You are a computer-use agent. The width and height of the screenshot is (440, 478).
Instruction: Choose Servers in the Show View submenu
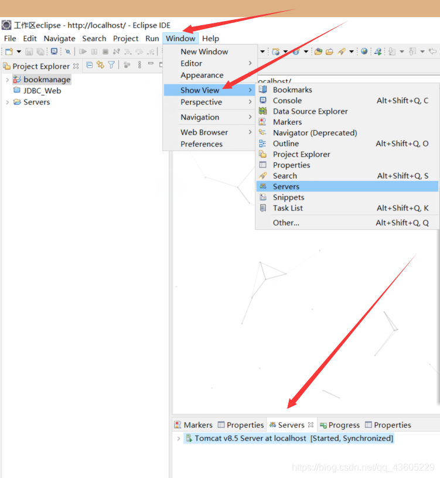(x=347, y=186)
